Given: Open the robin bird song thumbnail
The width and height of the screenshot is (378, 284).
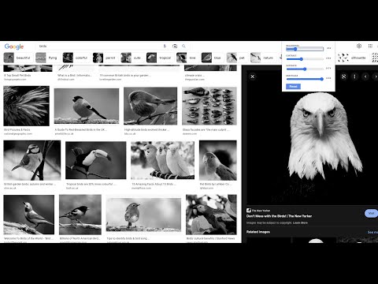Looking at the screenshot, I should click(x=143, y=215).
